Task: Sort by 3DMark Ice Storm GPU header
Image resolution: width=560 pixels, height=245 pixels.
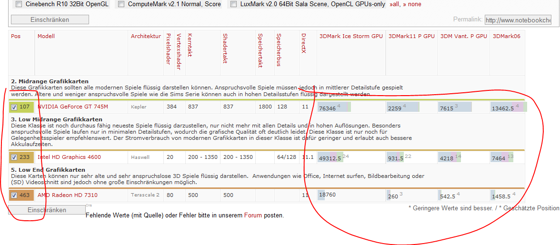Action: 351,36
